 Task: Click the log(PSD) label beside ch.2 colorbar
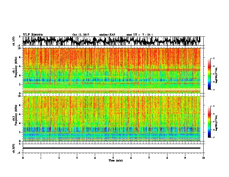[217, 123]
